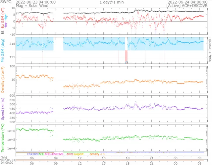Click the Bt axis label
This screenshot has height=165, width=212.
[x=3, y=32]
